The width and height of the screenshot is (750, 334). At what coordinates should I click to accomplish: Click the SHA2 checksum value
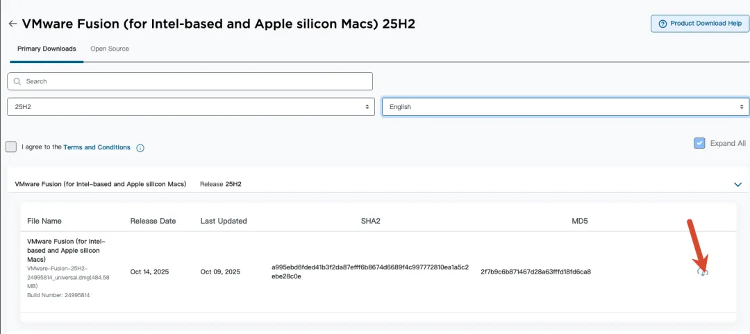tap(369, 272)
